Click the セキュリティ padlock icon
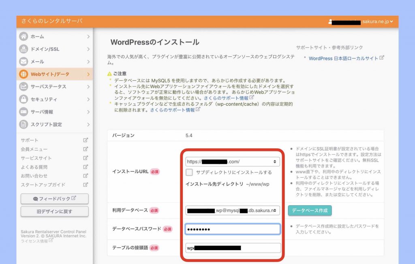415x264 pixels. [24, 99]
